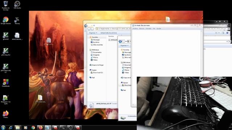Select the Google Chrome desktop shortcut
This screenshot has height=130, width=232.
[x=6, y=21]
